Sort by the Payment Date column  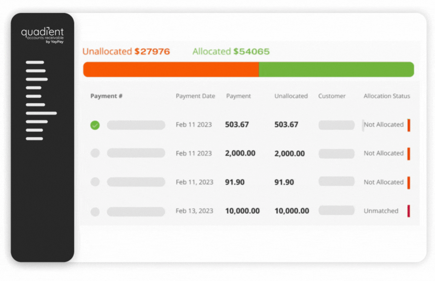[x=195, y=96]
